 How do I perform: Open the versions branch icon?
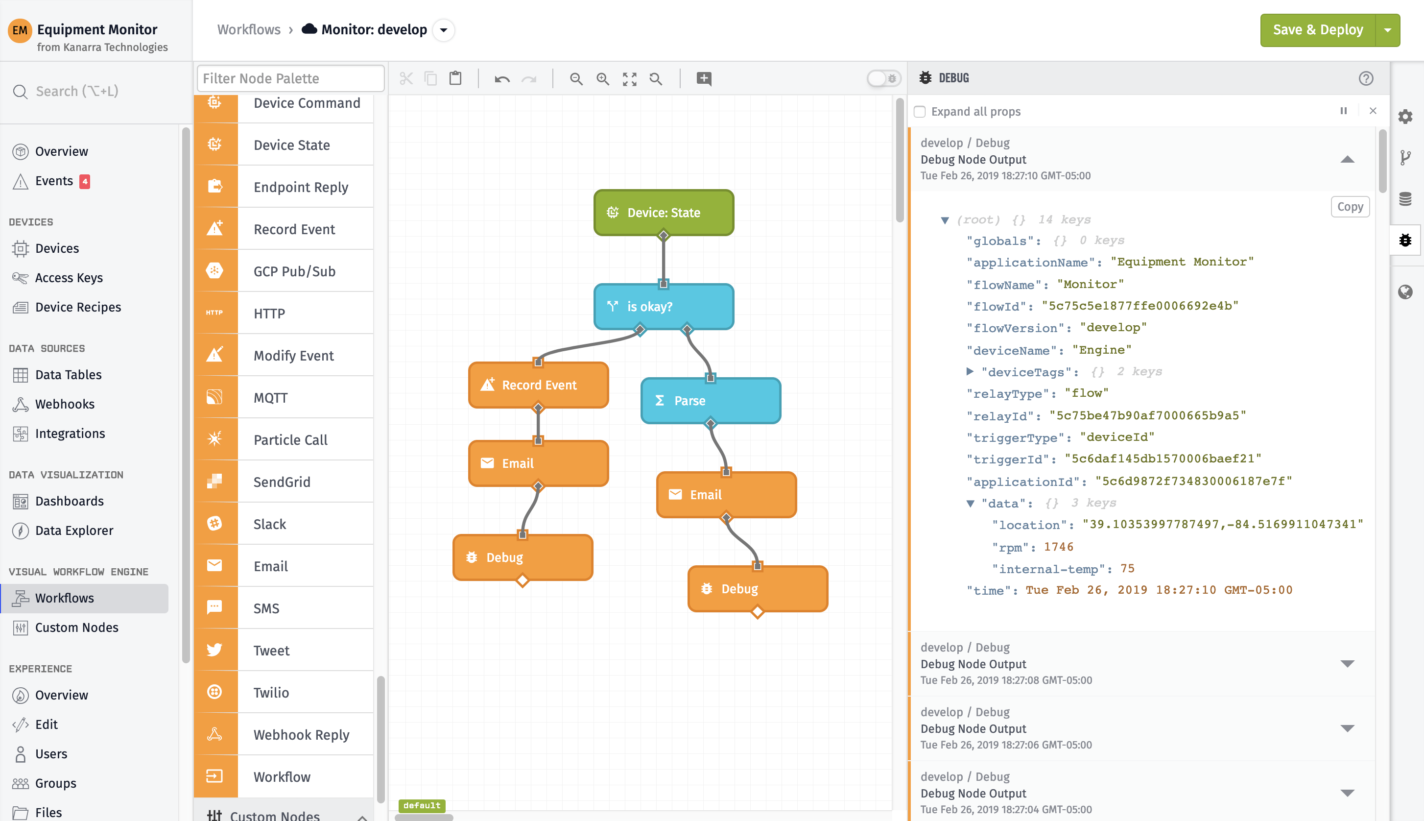tap(1405, 157)
